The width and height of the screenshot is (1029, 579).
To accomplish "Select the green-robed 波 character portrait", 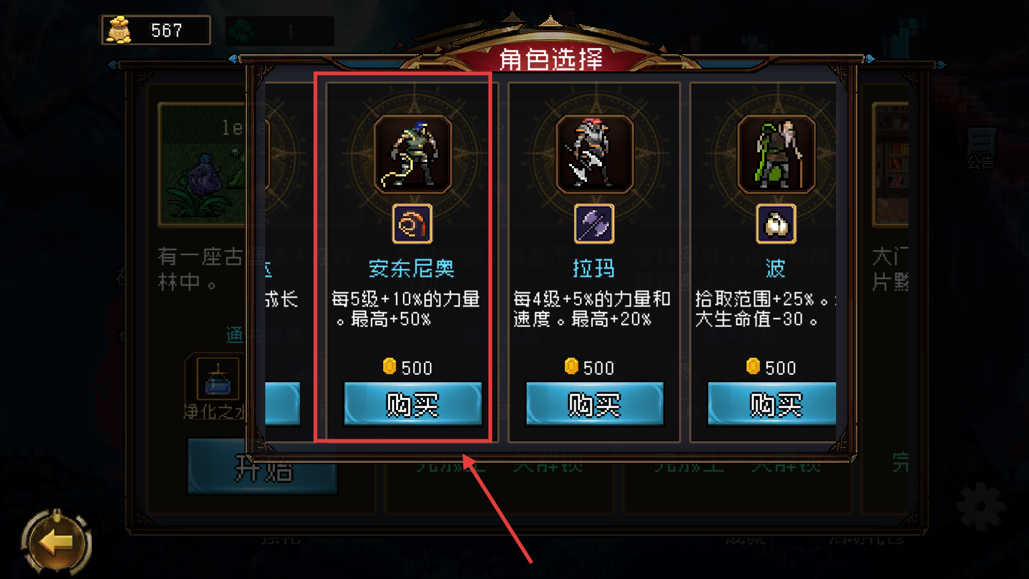I will [x=776, y=155].
